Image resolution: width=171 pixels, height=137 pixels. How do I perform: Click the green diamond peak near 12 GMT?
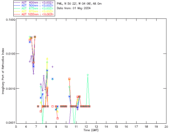tap(88, 75)
